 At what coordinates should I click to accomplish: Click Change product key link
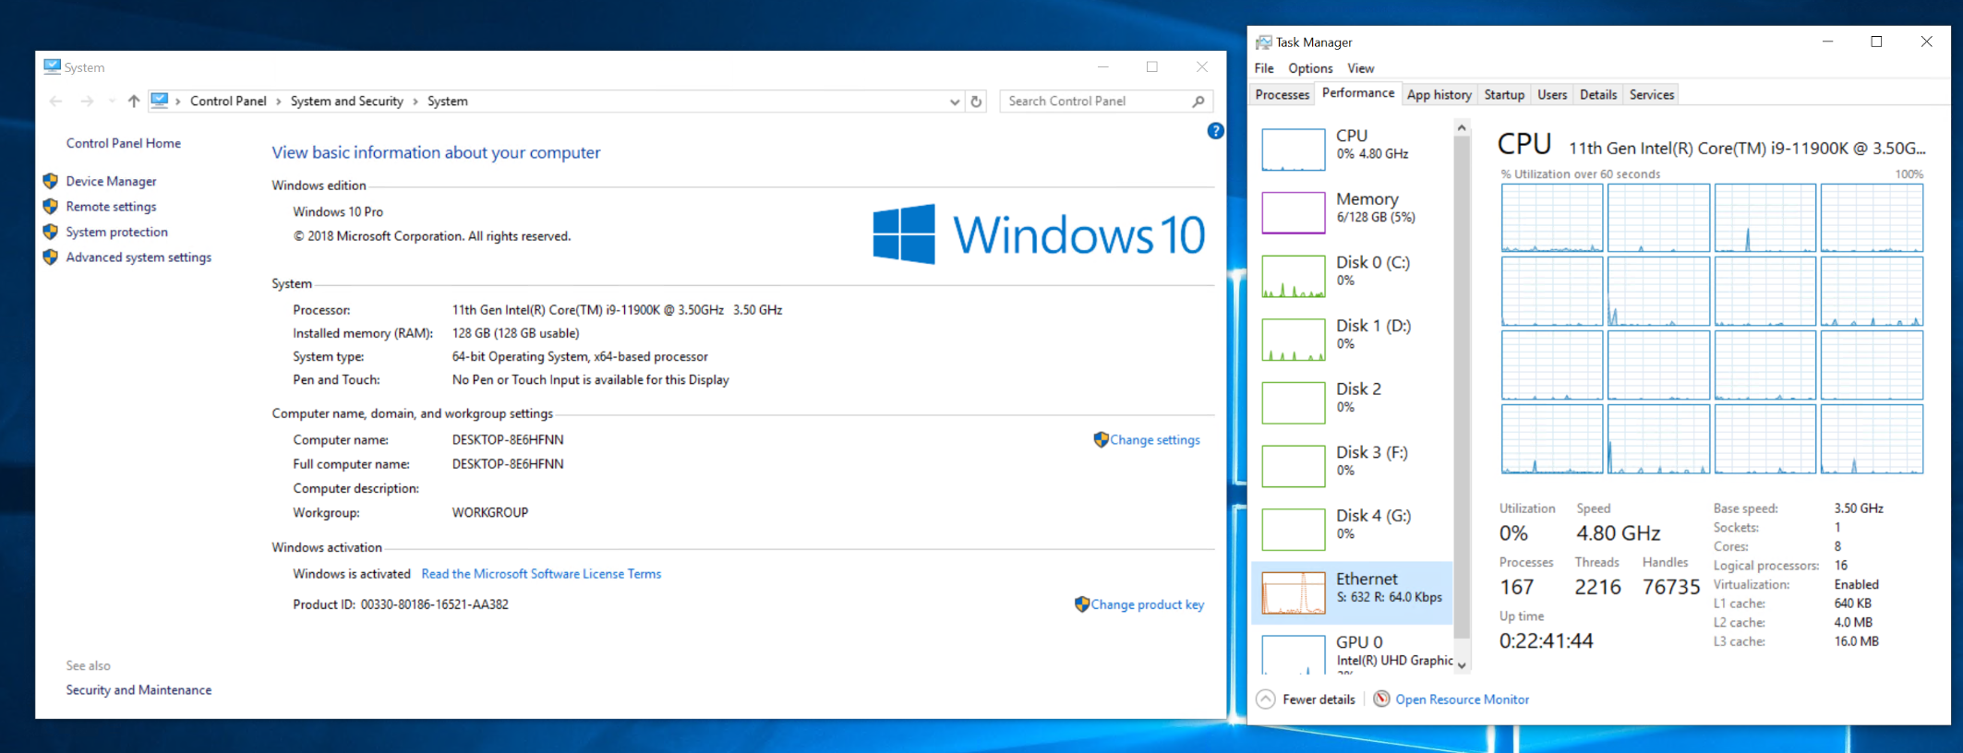point(1147,604)
